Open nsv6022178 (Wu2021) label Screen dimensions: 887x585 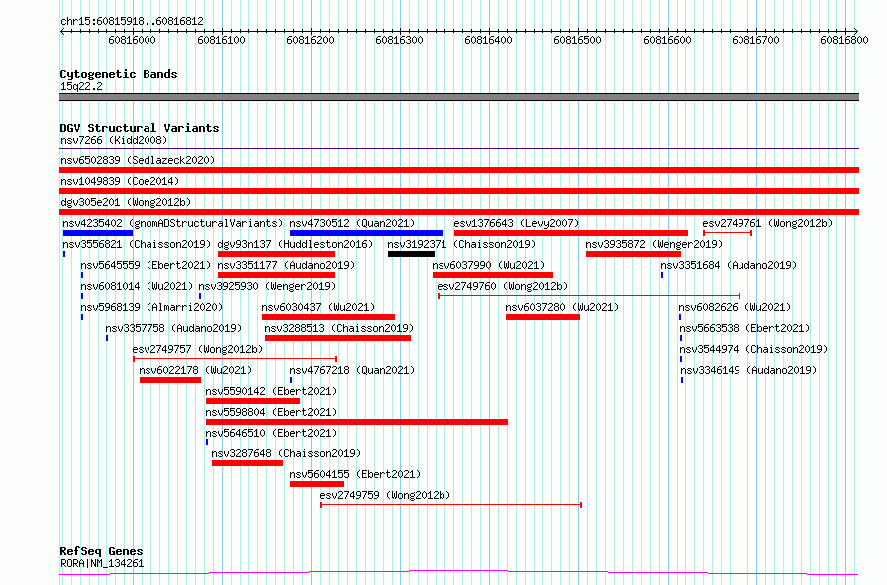(x=195, y=370)
